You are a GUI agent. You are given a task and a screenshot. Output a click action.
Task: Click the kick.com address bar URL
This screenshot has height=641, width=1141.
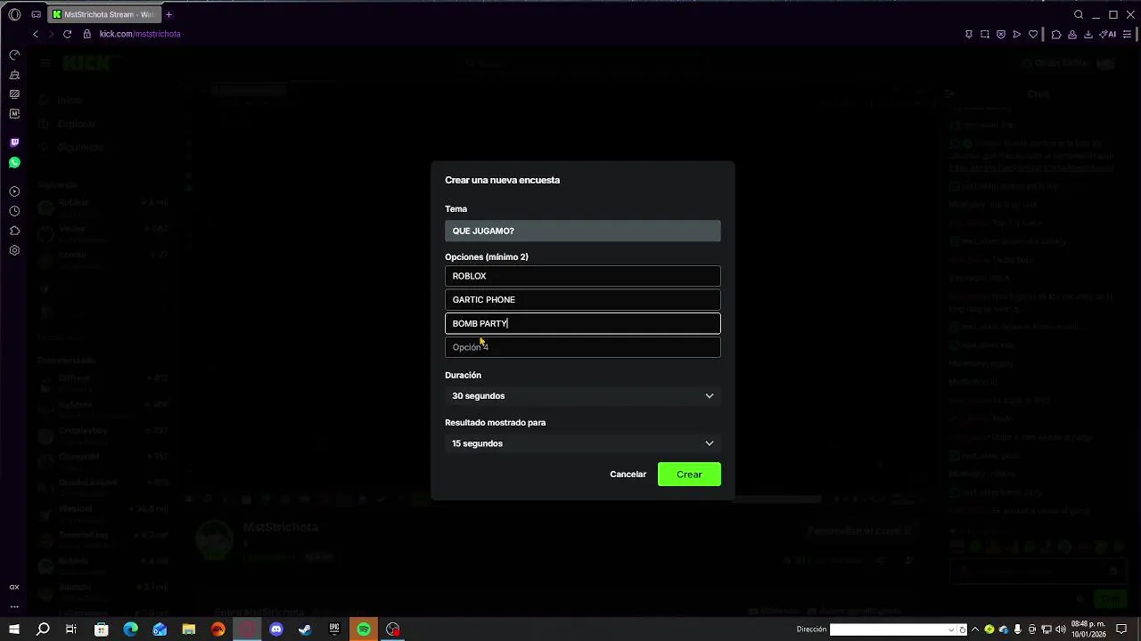140,34
